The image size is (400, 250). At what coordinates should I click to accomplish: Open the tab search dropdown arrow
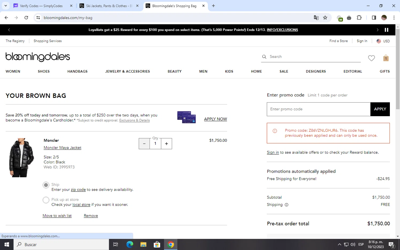point(6,6)
